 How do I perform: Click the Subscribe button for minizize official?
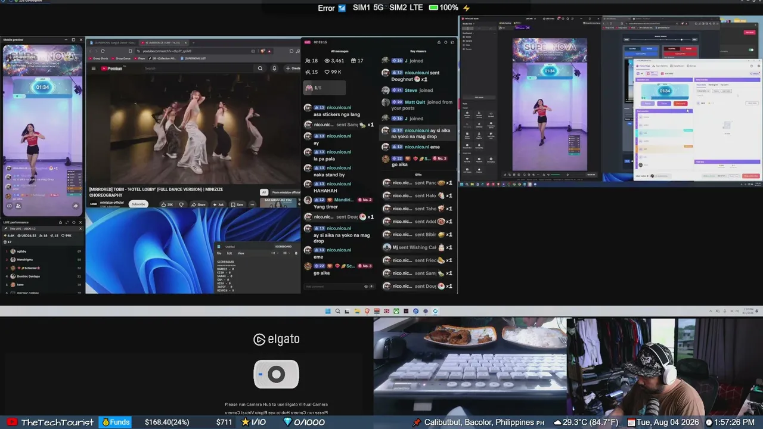[x=138, y=204]
